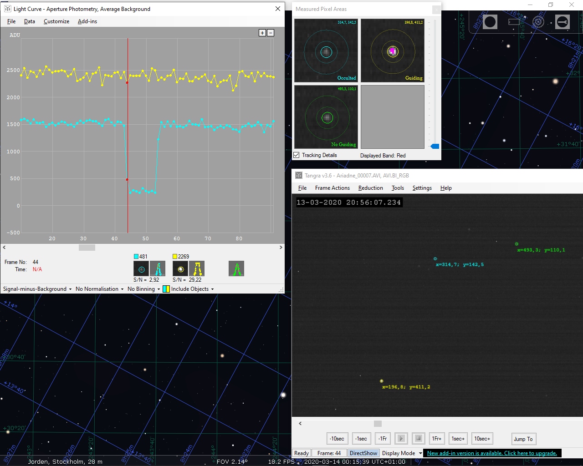The image size is (583, 466).
Task: Open the Add-ins menu
Action: tap(87, 21)
